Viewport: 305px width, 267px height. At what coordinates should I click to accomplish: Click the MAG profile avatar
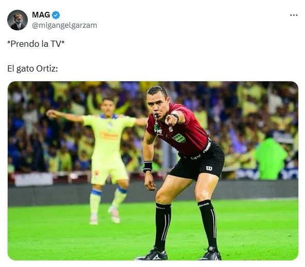[18, 20]
